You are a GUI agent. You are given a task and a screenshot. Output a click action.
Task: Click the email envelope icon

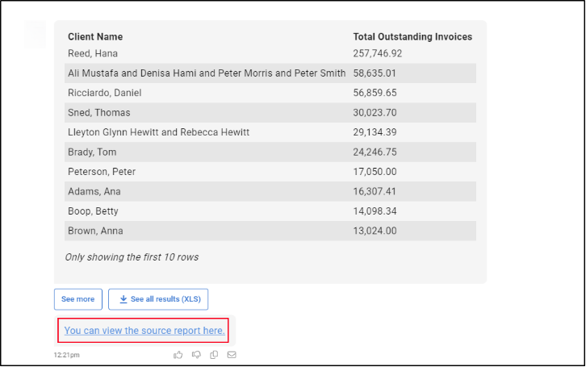(232, 354)
